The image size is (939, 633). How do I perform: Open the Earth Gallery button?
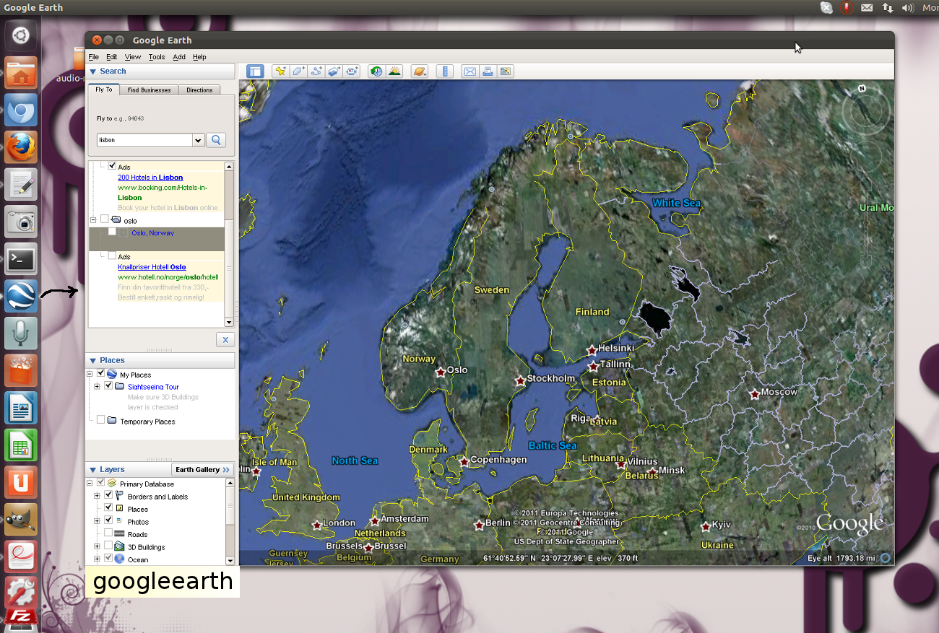pyautogui.click(x=203, y=470)
